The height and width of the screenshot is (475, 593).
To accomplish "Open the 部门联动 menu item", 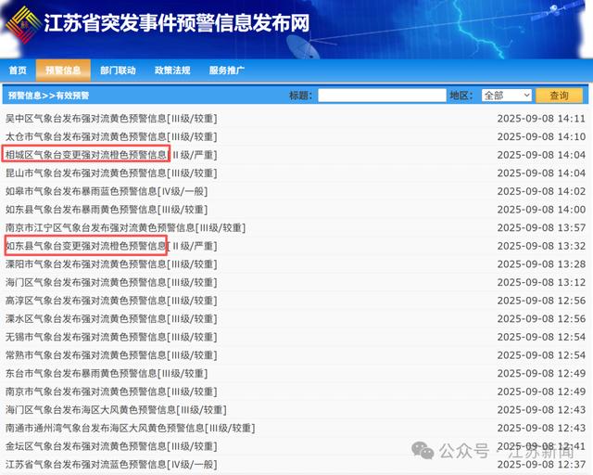I will (118, 71).
